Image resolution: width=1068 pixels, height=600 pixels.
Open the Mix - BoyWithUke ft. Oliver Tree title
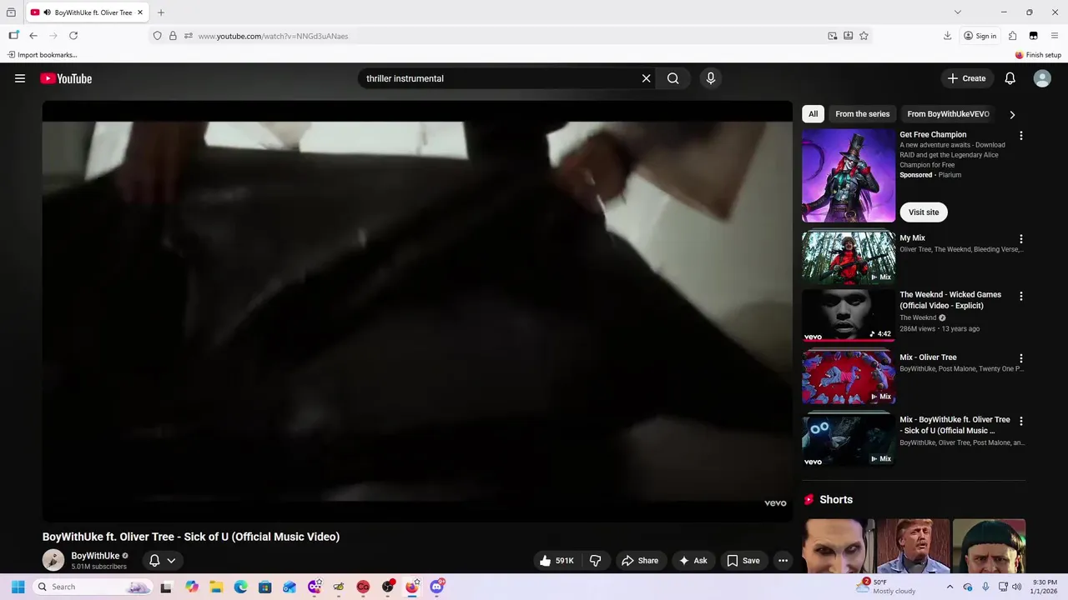point(955,425)
